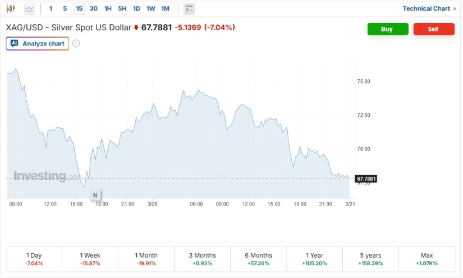Switch to candlestick chart type
Image resolution: width=463 pixels, height=278 pixels.
(11, 8)
